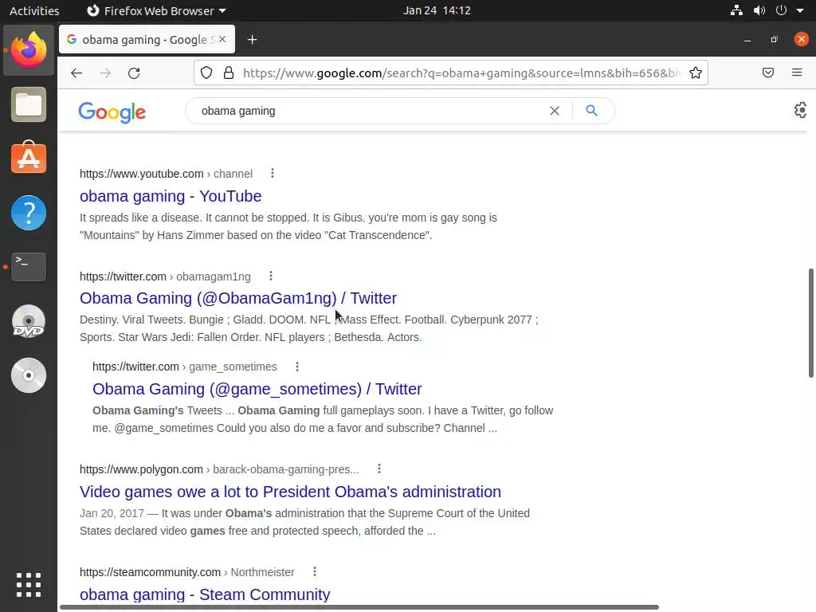The height and width of the screenshot is (612, 816).
Task: Open Firefox Web Browser app menu
Action: click(156, 10)
